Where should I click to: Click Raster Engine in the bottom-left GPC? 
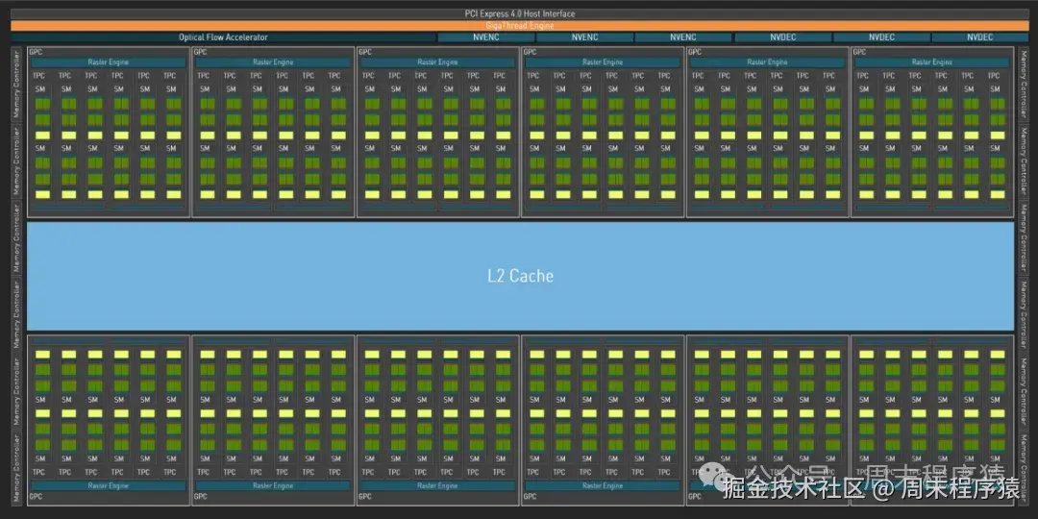[108, 486]
